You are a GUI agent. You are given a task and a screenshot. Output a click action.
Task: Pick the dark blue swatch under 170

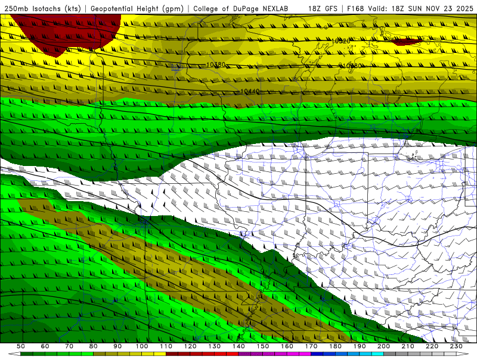tap(317, 353)
